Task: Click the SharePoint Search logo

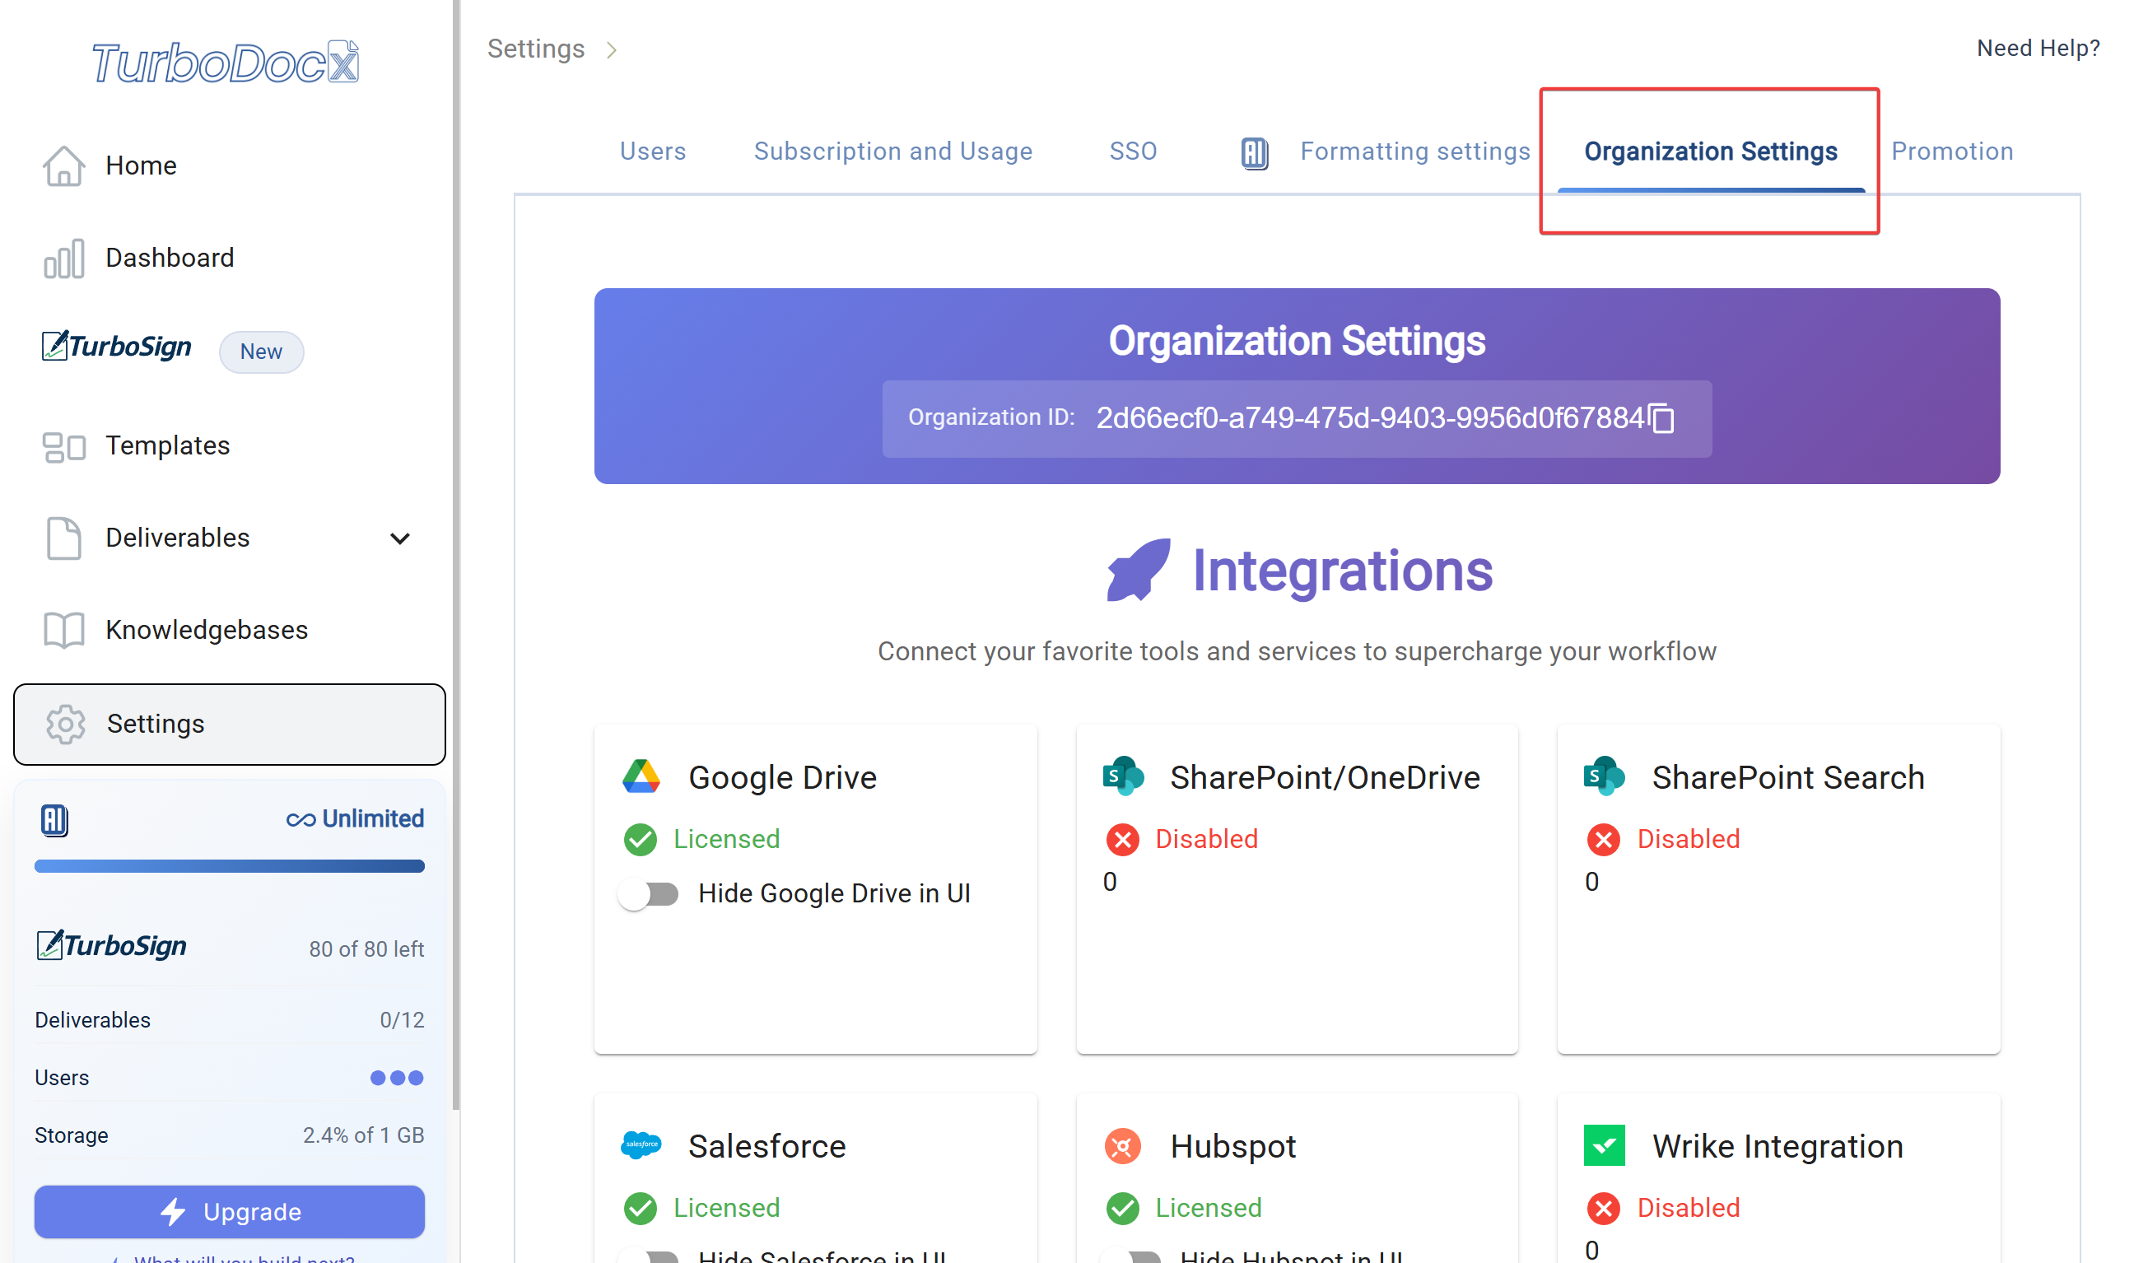Action: point(1604,776)
